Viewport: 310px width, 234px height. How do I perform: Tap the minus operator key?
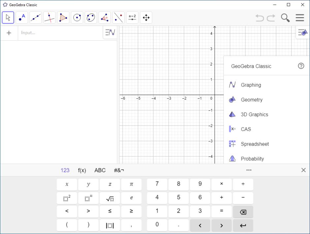[243, 198]
